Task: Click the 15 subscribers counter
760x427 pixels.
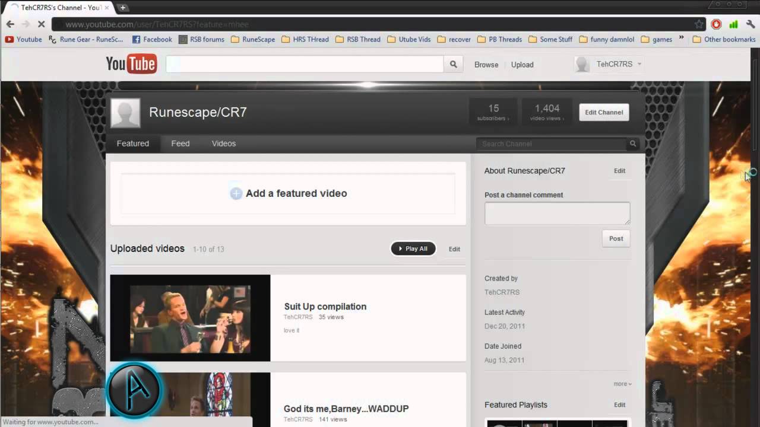Action: (x=493, y=112)
